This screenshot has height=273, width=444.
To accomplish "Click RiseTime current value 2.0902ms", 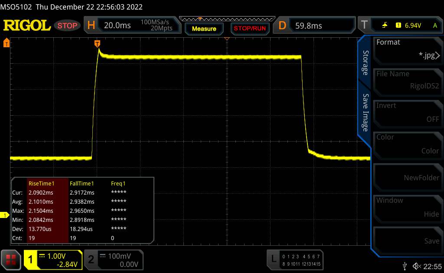I will 41,192.
